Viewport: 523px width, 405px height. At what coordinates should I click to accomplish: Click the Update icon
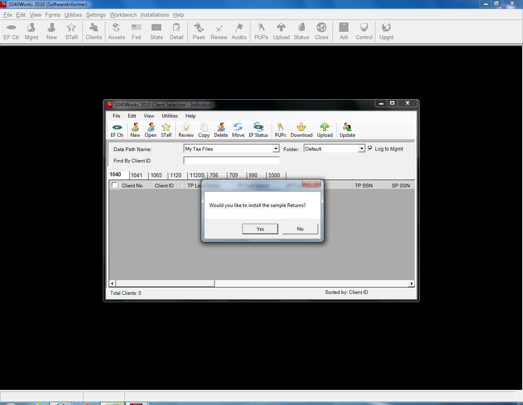pos(347,130)
